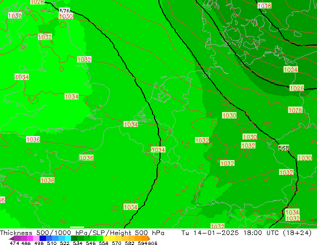Click the legend value 534
This screenshot has width=317, height=245.
(77, 243)
